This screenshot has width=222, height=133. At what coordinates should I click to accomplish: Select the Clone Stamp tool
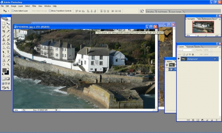pyautogui.click(x=4, y=40)
